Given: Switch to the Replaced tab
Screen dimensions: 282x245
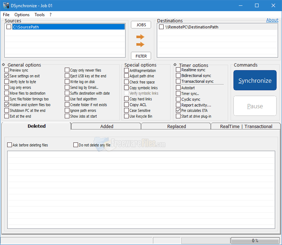Looking at the screenshot, I should coord(176,127).
